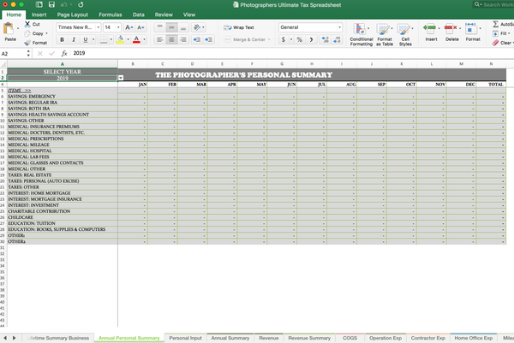Viewport: 514px width, 343px height.
Task: Open the text orientation tool
Action: pos(199,27)
